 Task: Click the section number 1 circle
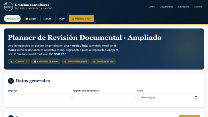11,81
